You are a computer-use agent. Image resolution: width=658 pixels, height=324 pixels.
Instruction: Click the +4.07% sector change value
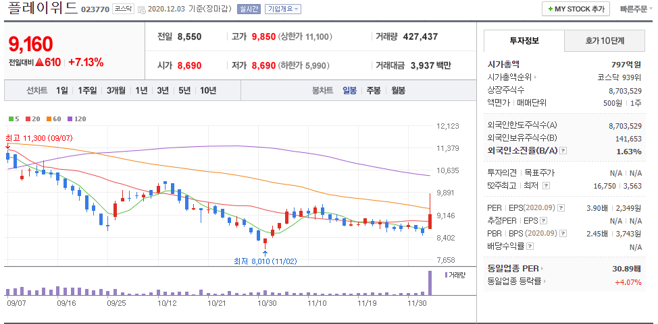click(628, 282)
